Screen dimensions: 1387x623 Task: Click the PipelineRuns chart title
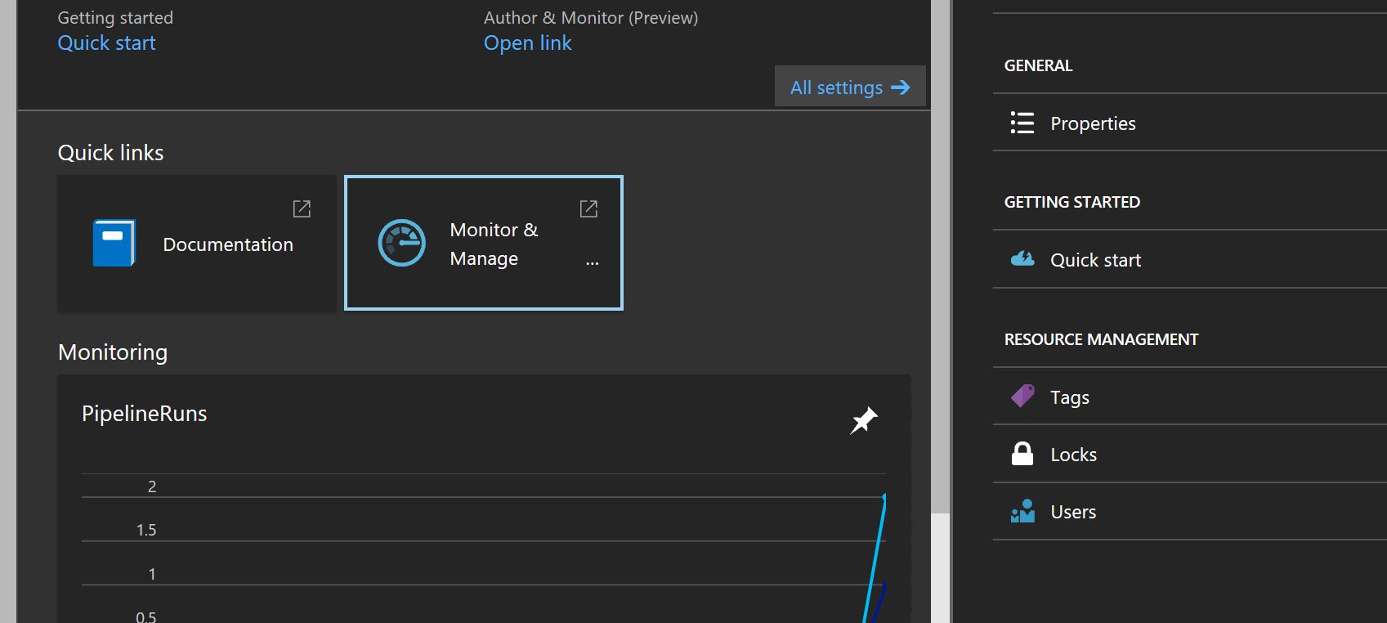(145, 414)
